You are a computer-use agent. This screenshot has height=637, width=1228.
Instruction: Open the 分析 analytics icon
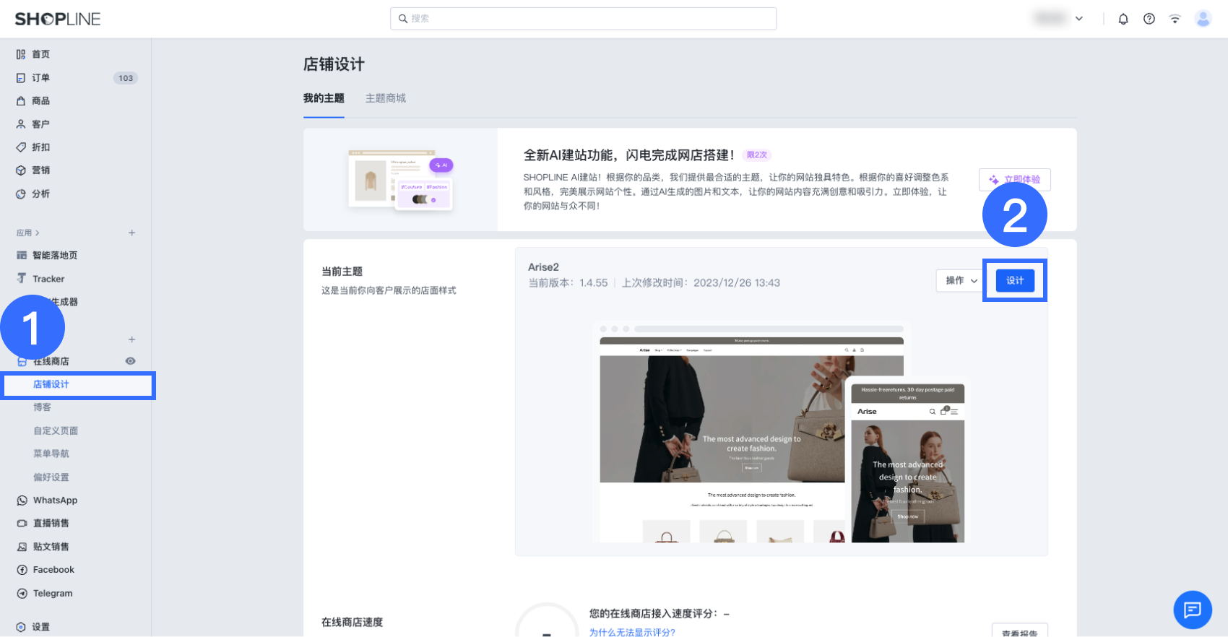(21, 194)
